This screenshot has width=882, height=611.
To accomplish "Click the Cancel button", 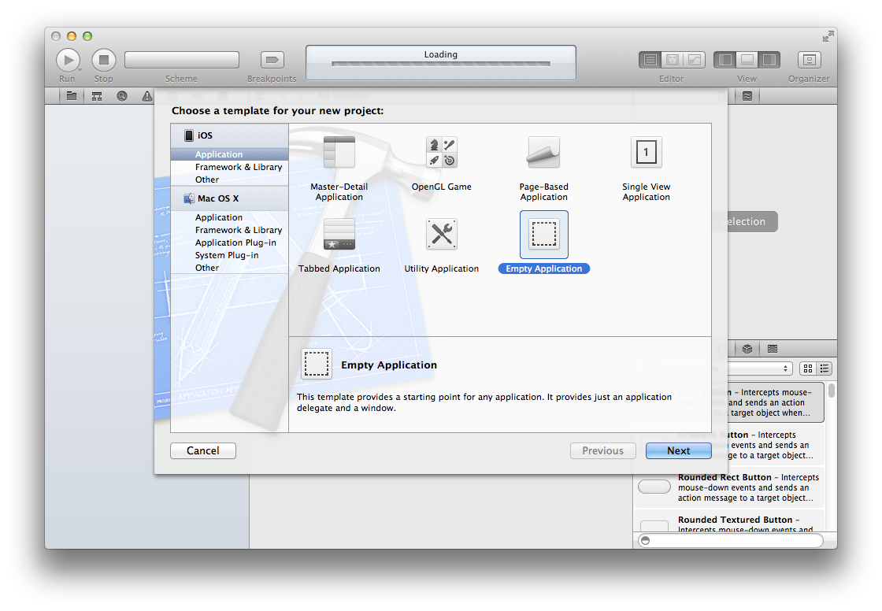I will [203, 451].
